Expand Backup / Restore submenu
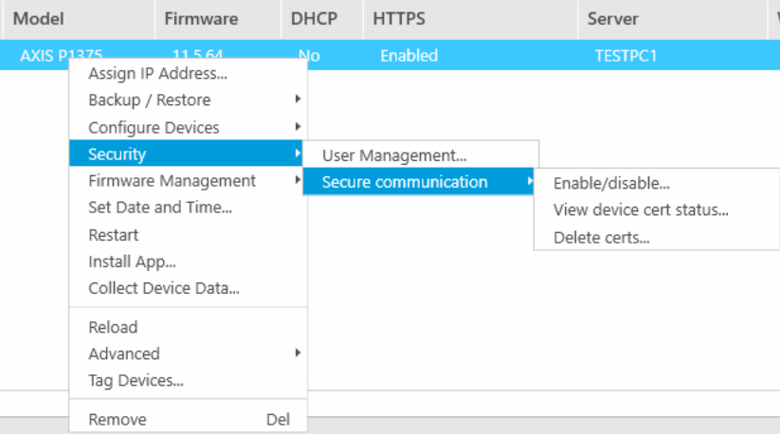Image resolution: width=780 pixels, height=434 pixels. (x=150, y=99)
